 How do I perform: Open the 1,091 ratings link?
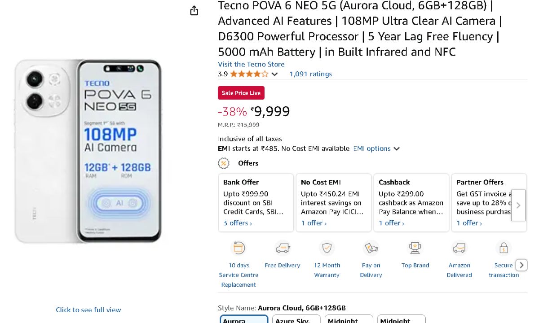click(x=310, y=74)
